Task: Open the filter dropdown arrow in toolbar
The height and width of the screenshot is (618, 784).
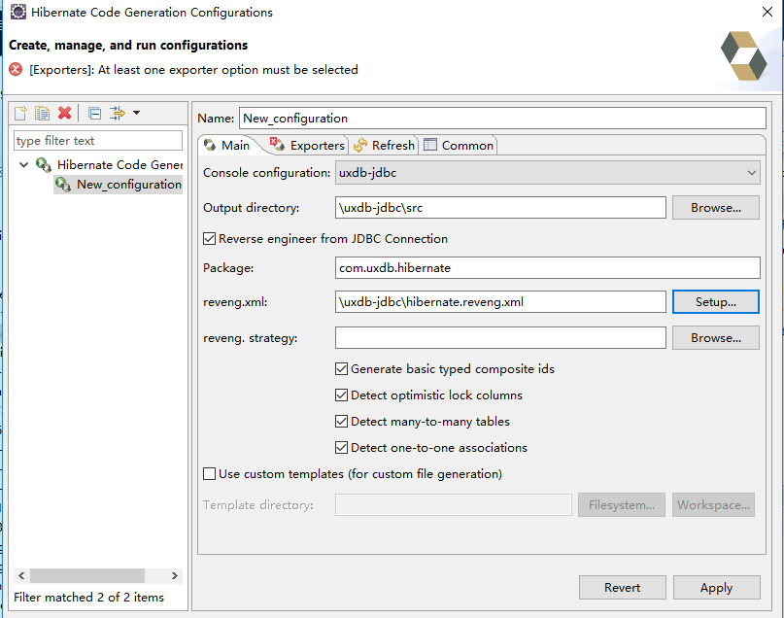Action: (x=136, y=114)
